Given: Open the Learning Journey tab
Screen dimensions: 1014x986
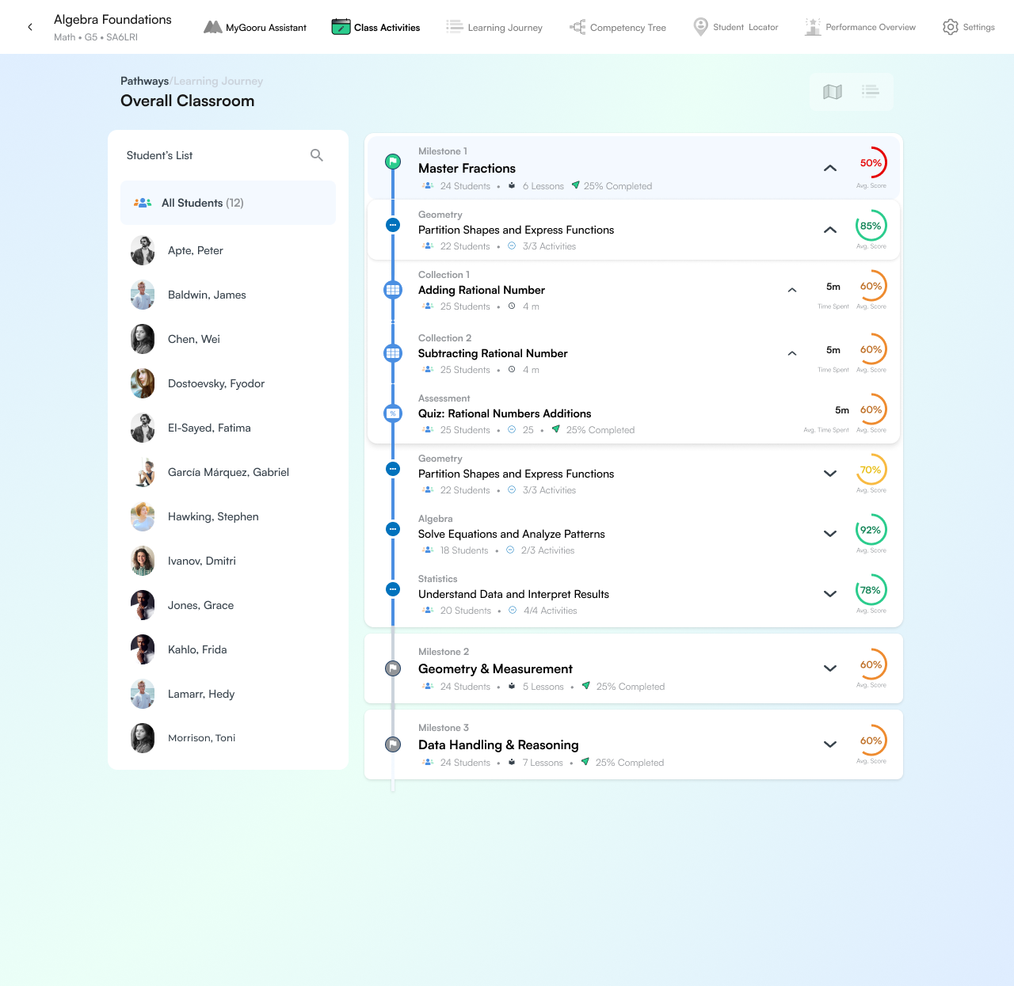Looking at the screenshot, I should 494,27.
